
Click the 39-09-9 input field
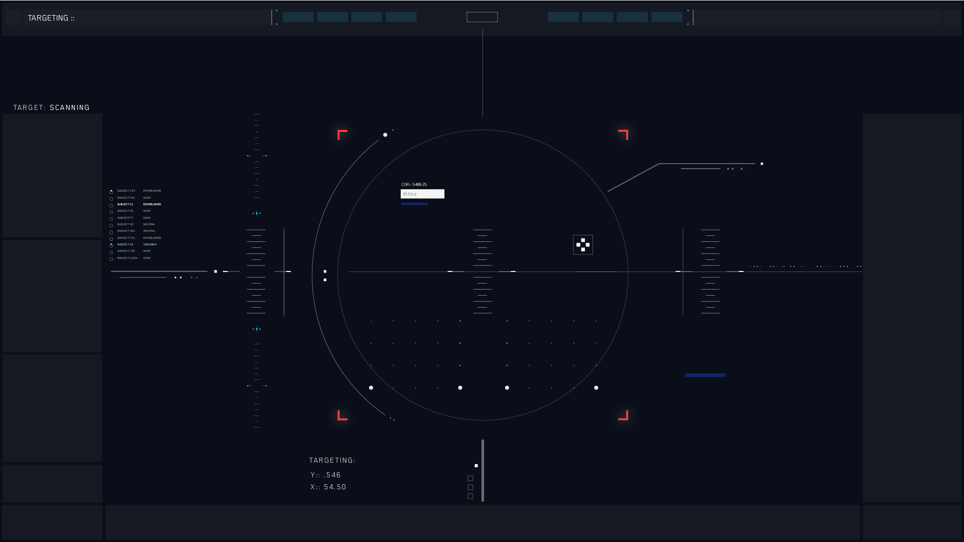[422, 194]
